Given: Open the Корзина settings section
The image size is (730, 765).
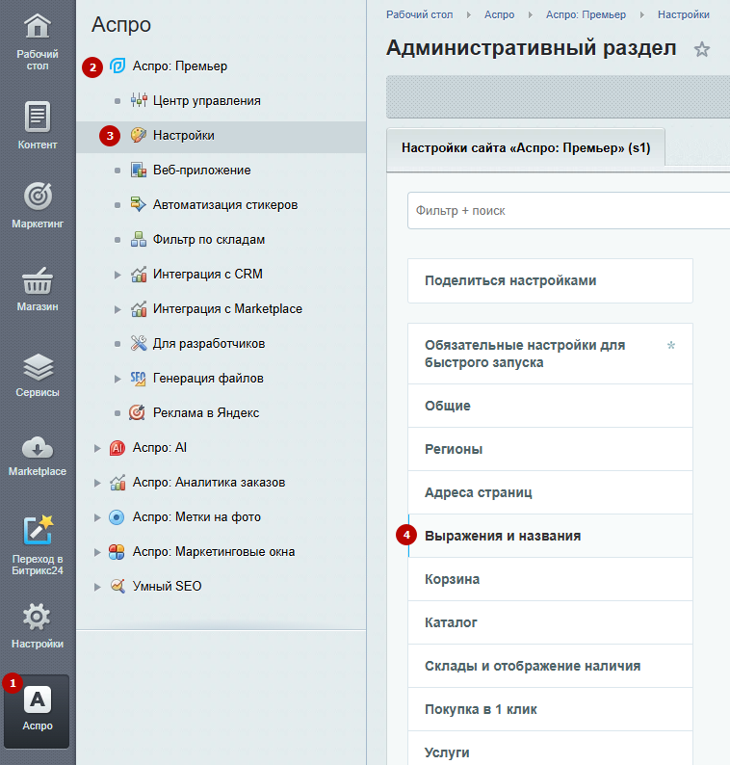Looking at the screenshot, I should (x=550, y=579).
